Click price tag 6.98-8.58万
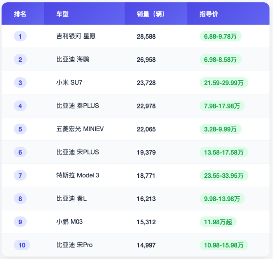Viewport: 273px width, 259px height. tap(221, 60)
